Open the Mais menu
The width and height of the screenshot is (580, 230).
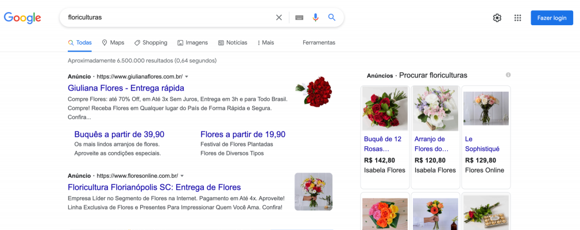265,42
